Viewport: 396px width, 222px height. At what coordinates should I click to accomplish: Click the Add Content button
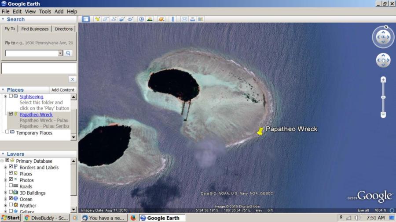click(x=63, y=90)
